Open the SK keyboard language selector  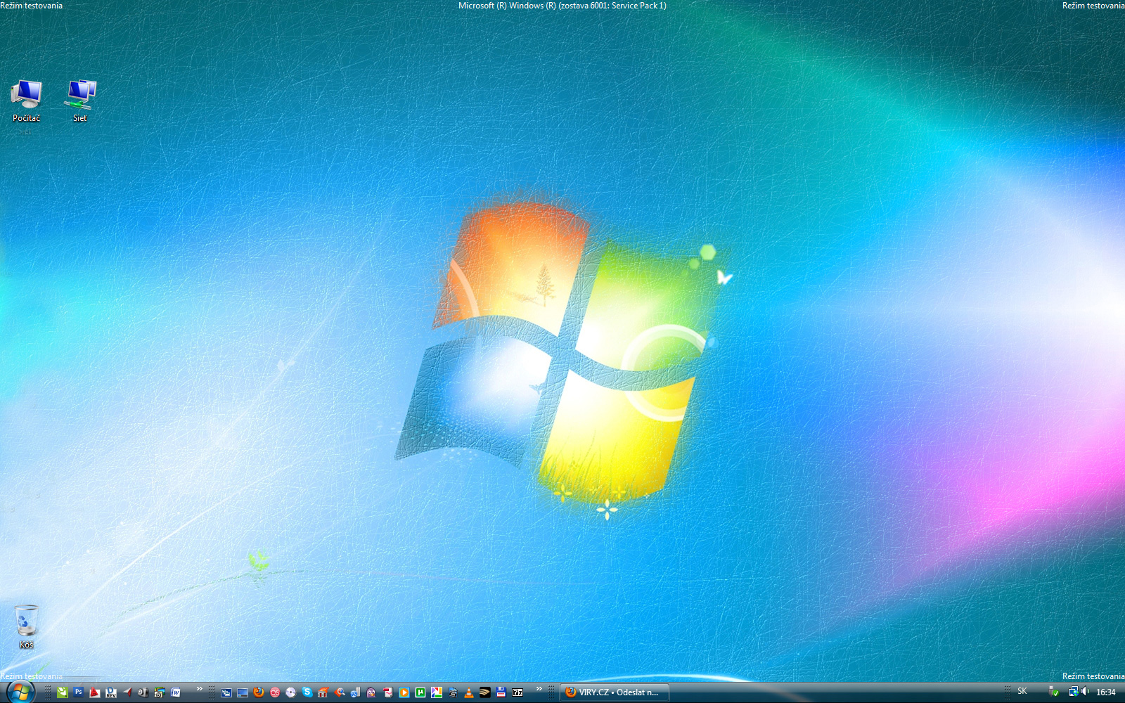click(x=1022, y=692)
